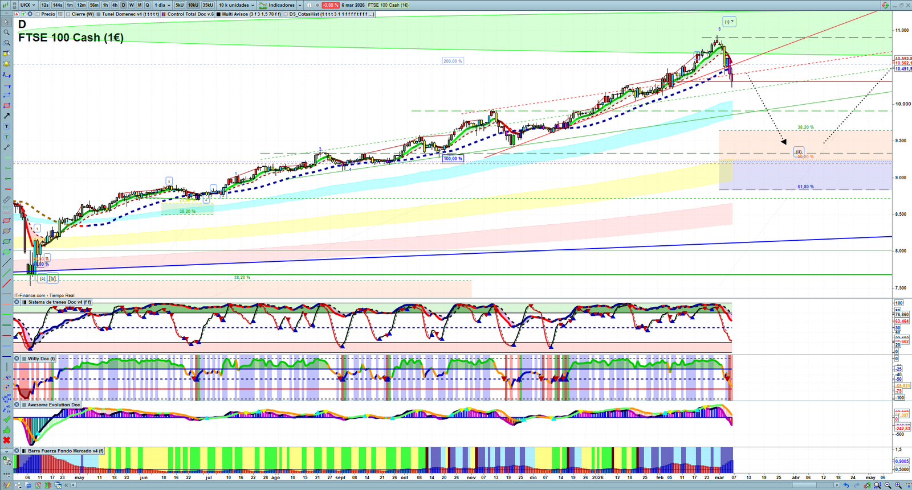The image size is (912, 490).
Task: Expand the 10 k unidades dropdown
Action: (x=237, y=5)
